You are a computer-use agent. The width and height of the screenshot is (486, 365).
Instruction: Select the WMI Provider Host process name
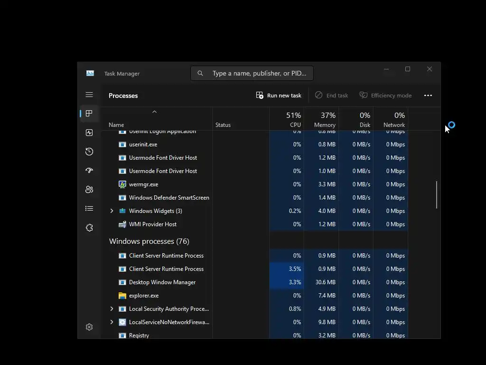coord(153,224)
